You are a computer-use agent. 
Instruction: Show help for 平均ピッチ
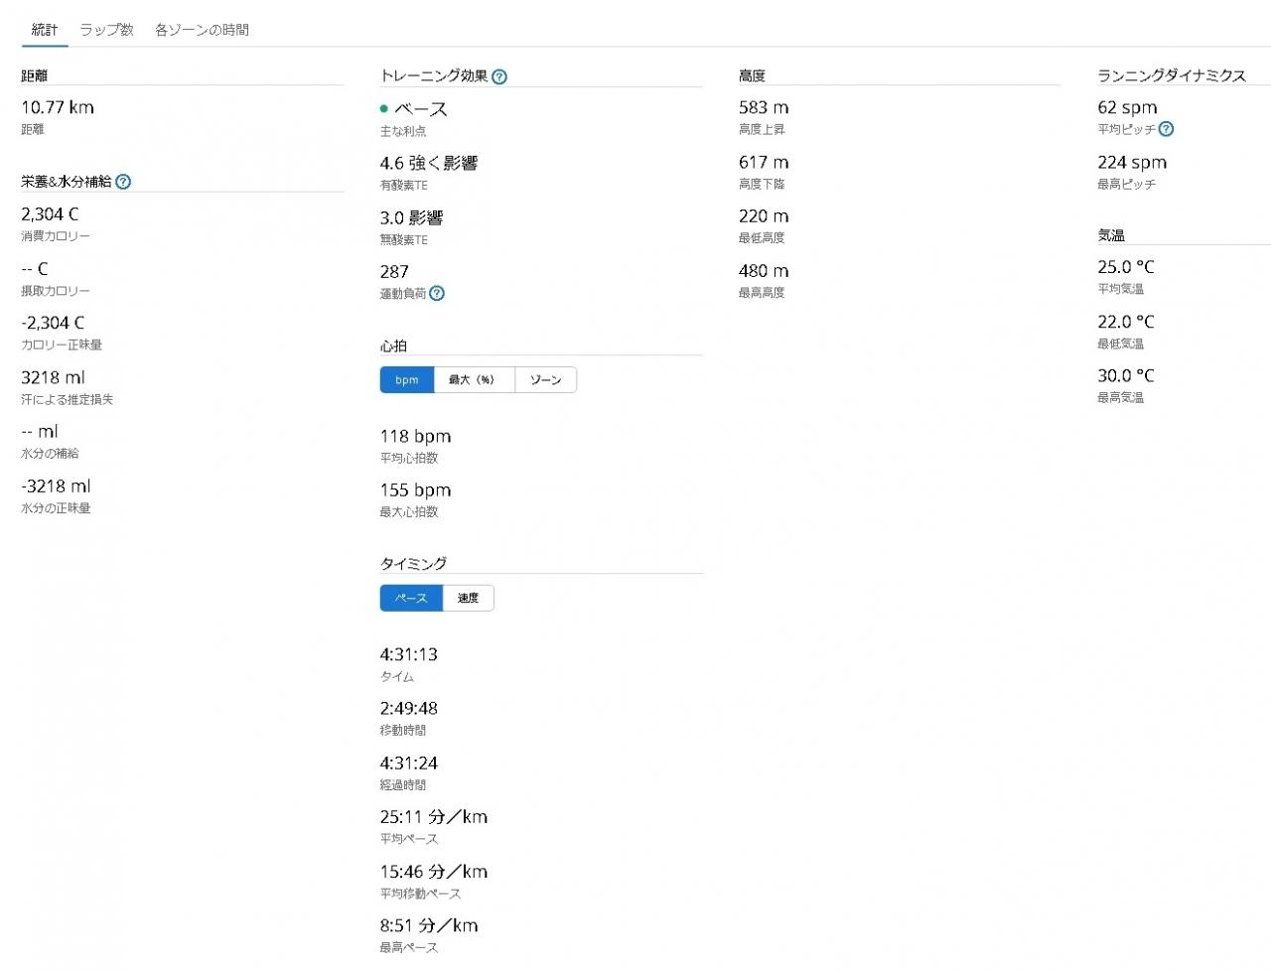(1166, 129)
